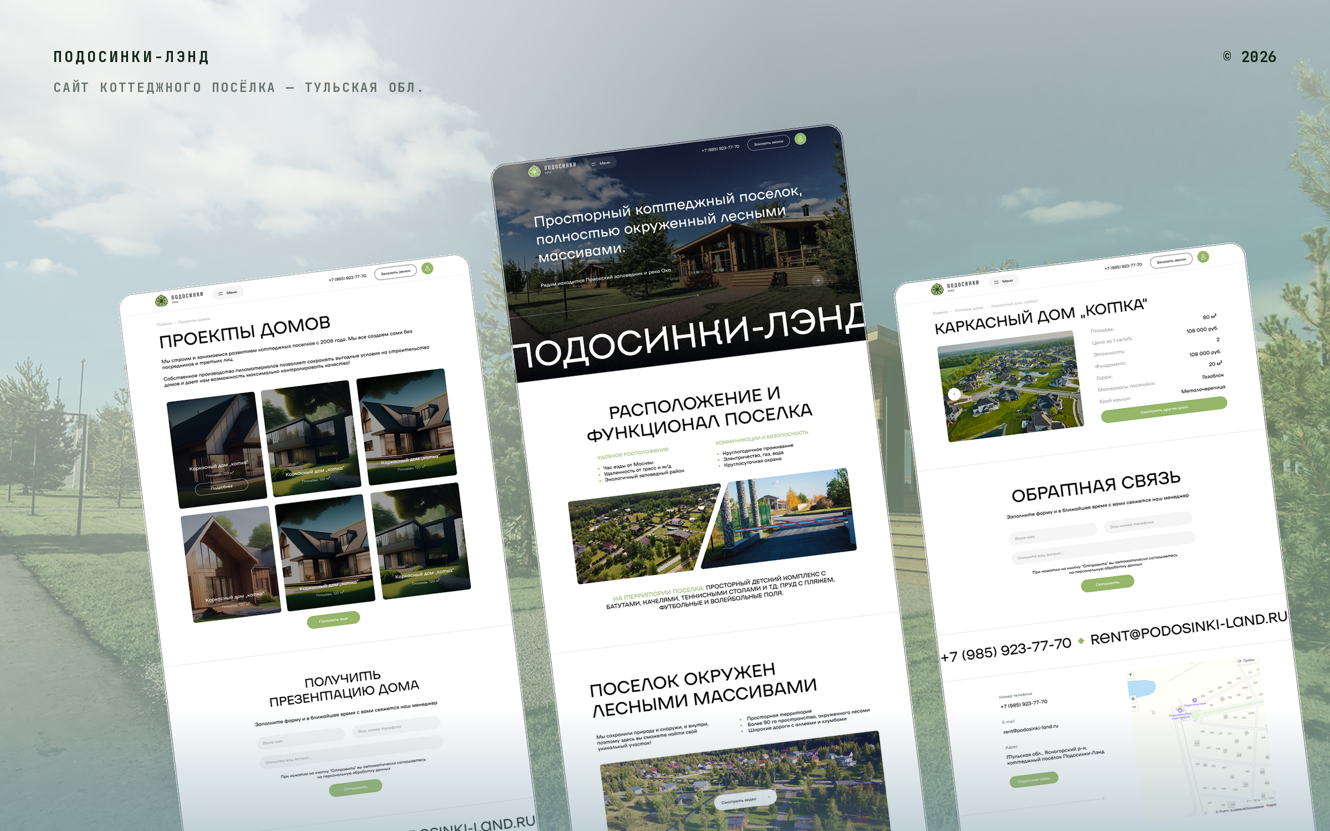Click the map zoom-in plus control
The image size is (1330, 831).
point(1133,699)
